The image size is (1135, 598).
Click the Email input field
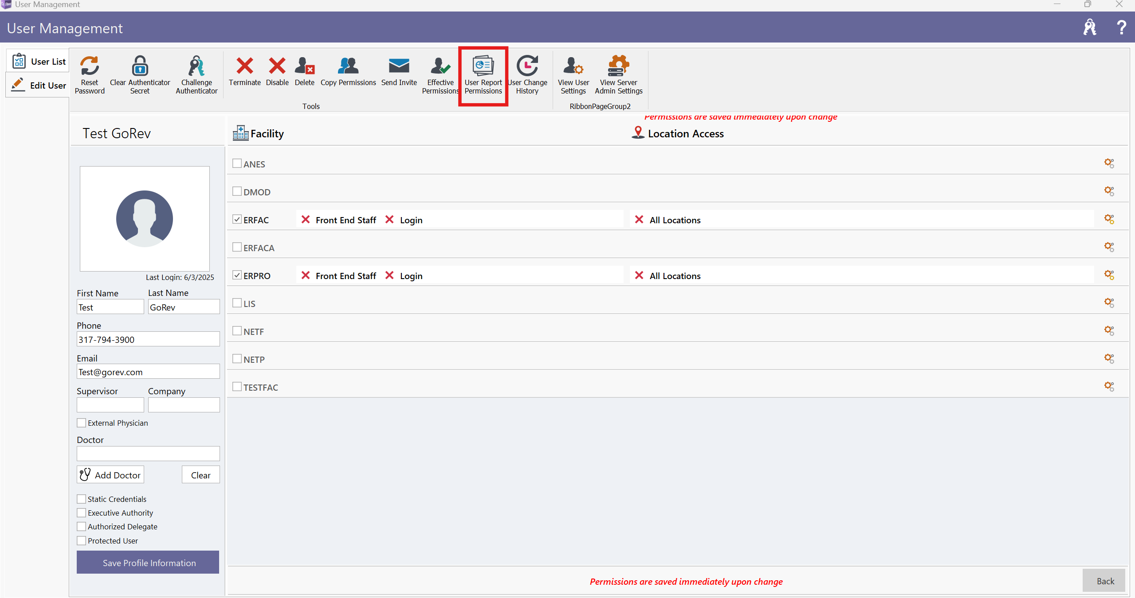148,372
